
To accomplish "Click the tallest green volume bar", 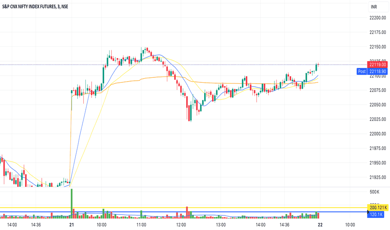I will pos(72,203).
